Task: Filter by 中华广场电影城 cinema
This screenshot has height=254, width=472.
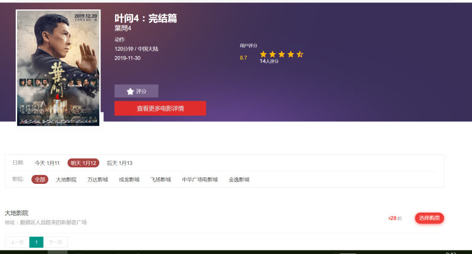Action: pyautogui.click(x=200, y=180)
